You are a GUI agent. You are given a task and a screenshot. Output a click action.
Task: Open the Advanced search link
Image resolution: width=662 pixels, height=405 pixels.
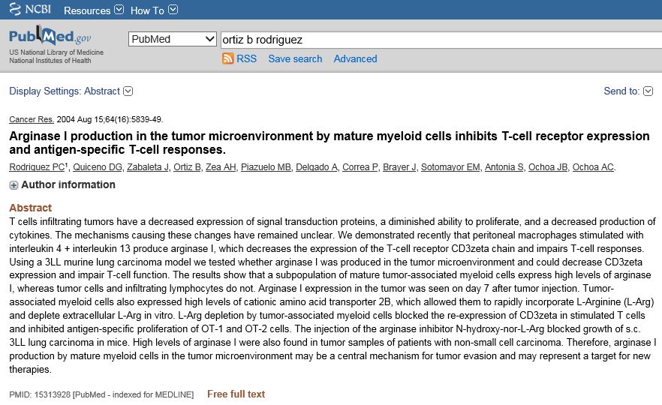click(355, 58)
